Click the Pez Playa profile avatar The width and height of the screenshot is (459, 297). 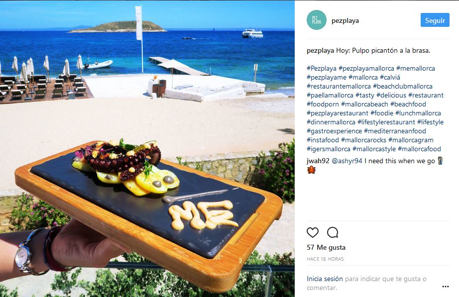click(x=317, y=20)
